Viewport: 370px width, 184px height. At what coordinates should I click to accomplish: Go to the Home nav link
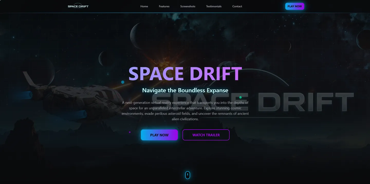coord(144,6)
